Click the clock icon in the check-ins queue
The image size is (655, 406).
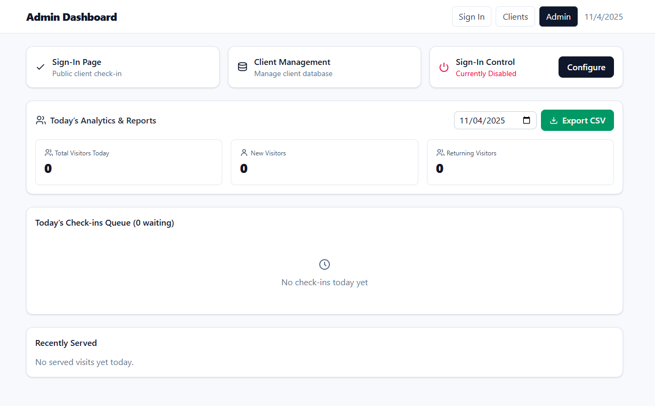click(325, 264)
